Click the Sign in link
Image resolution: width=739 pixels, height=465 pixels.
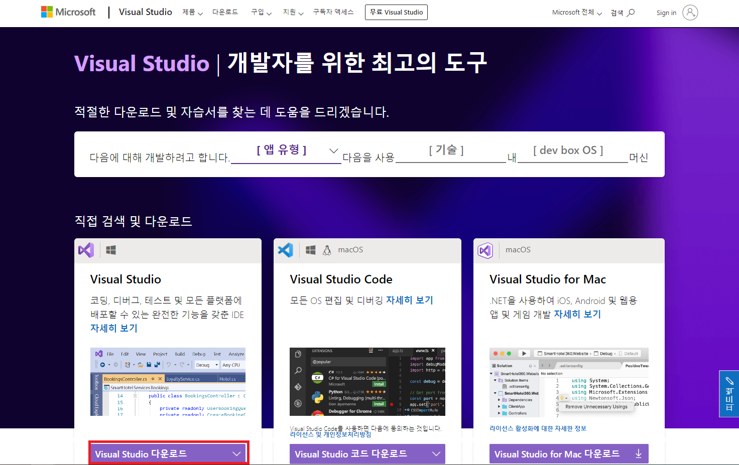point(666,13)
